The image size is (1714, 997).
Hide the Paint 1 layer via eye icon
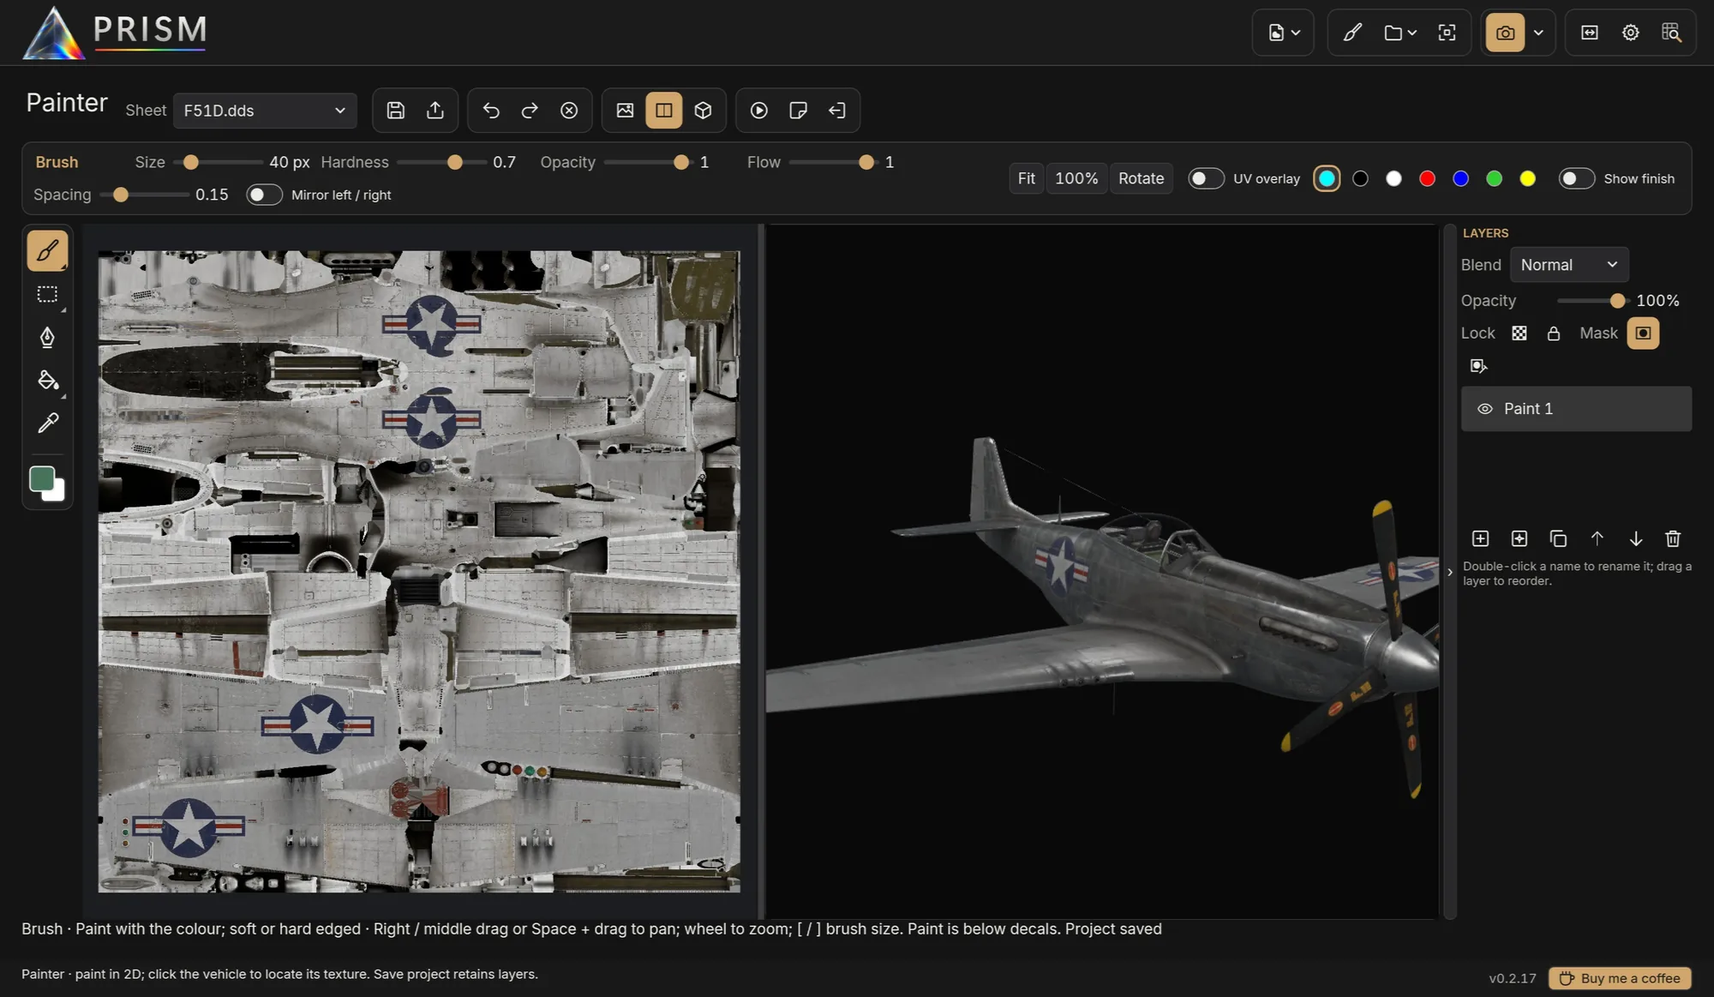click(1484, 409)
